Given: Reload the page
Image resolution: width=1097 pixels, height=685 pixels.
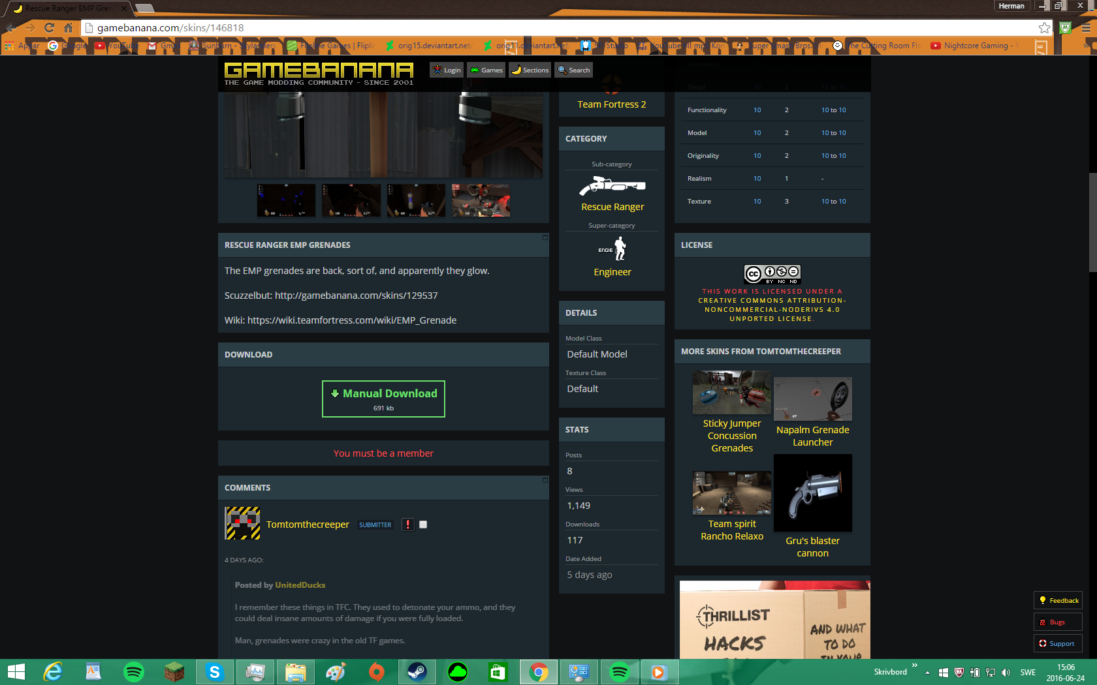Looking at the screenshot, I should pos(49,27).
